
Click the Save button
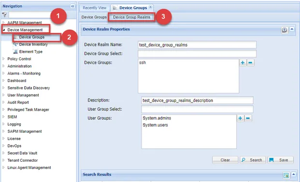click(281, 160)
